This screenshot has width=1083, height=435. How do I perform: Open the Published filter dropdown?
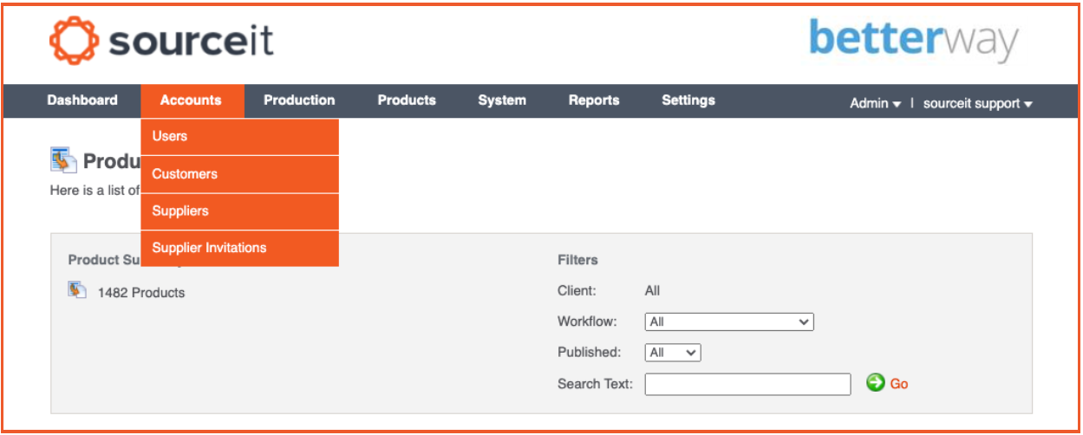tap(673, 353)
